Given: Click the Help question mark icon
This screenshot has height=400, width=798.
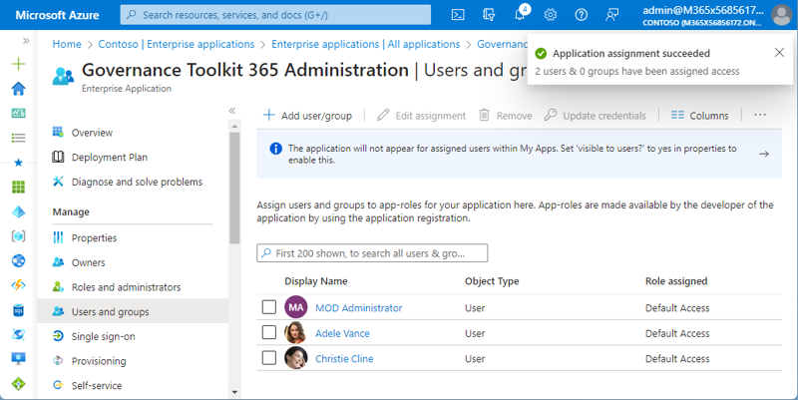Looking at the screenshot, I should 582,15.
